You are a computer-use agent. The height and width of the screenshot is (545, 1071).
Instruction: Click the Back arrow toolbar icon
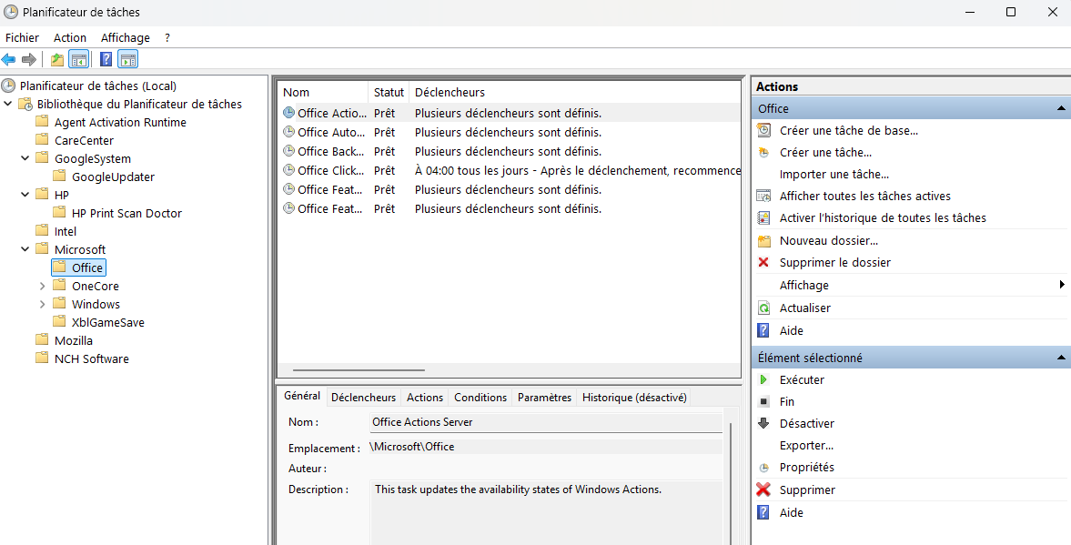(x=8, y=59)
